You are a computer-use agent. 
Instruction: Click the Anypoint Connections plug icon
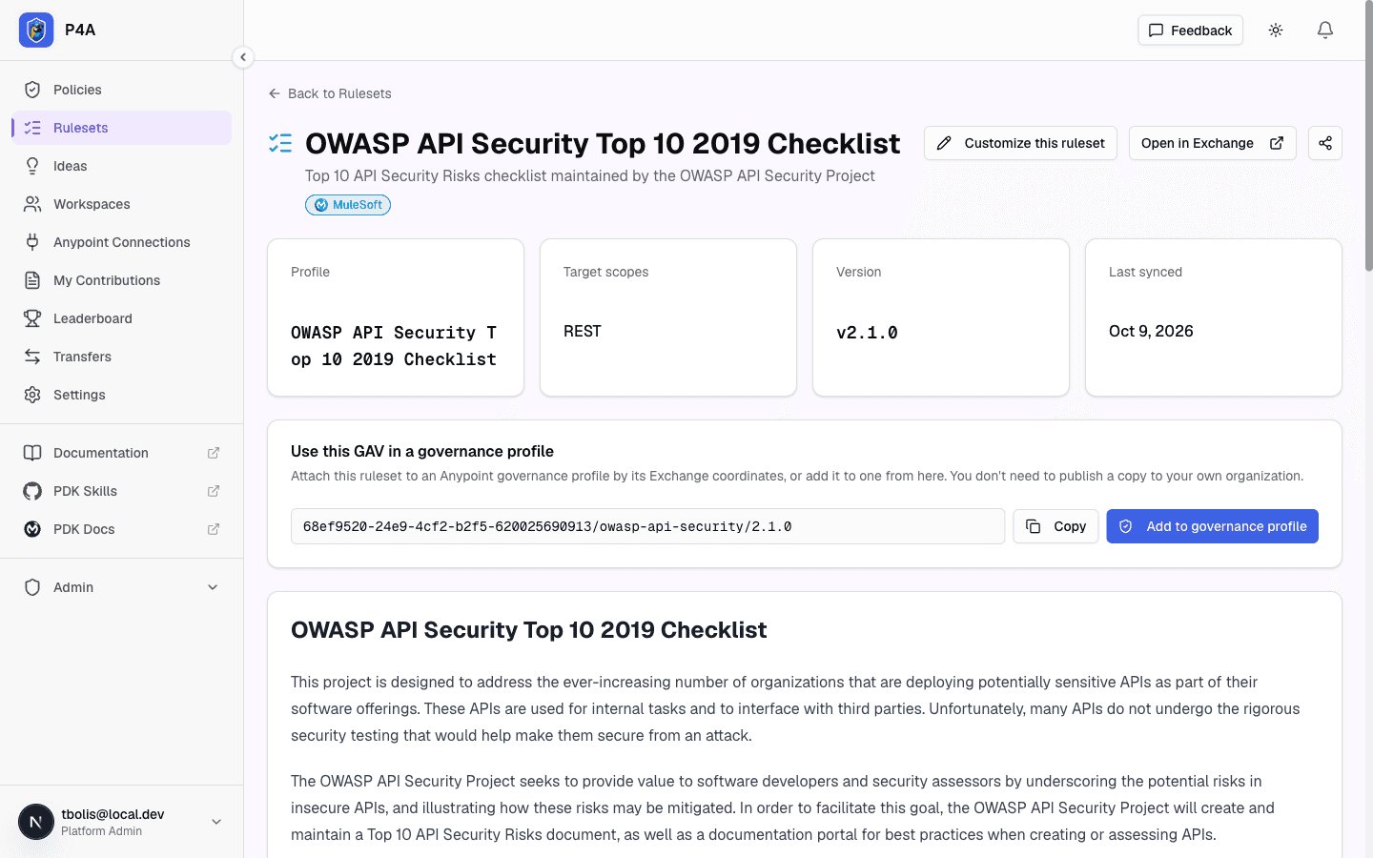(x=32, y=242)
